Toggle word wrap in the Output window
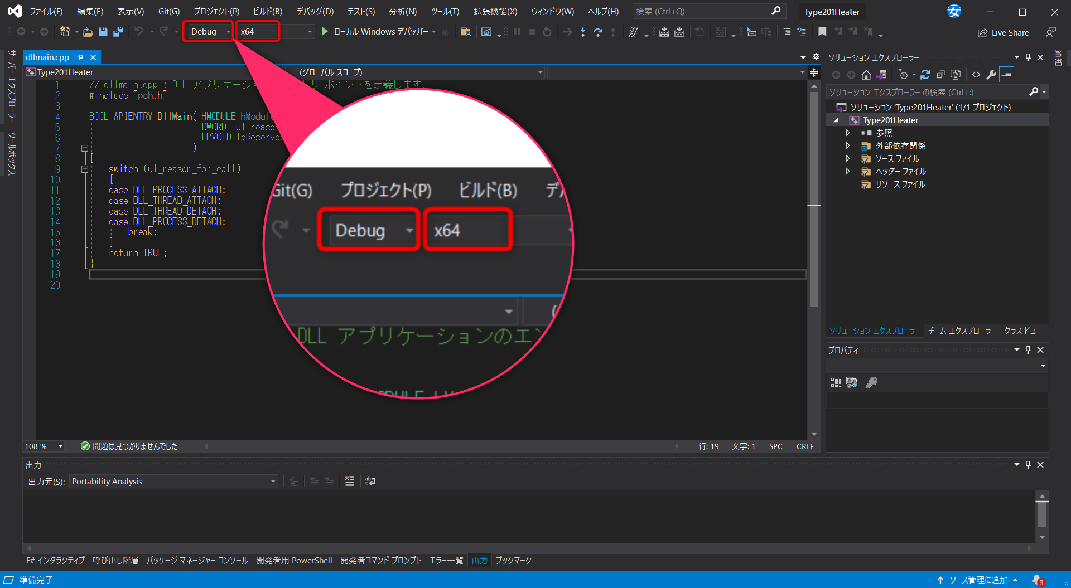 (370, 481)
